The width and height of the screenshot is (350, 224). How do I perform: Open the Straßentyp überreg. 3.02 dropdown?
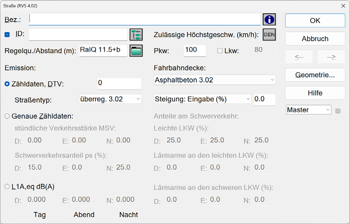pyautogui.click(x=110, y=99)
